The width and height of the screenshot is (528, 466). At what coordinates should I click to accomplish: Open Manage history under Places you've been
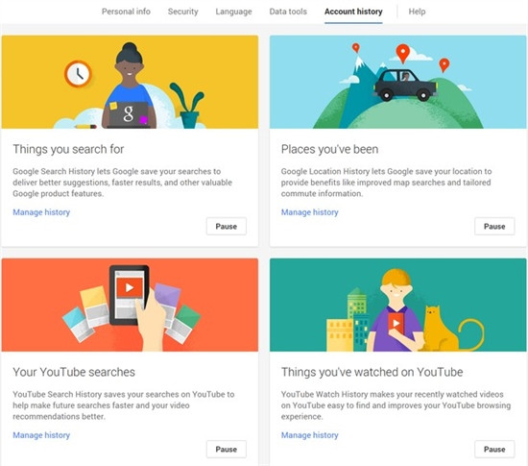[x=309, y=212]
